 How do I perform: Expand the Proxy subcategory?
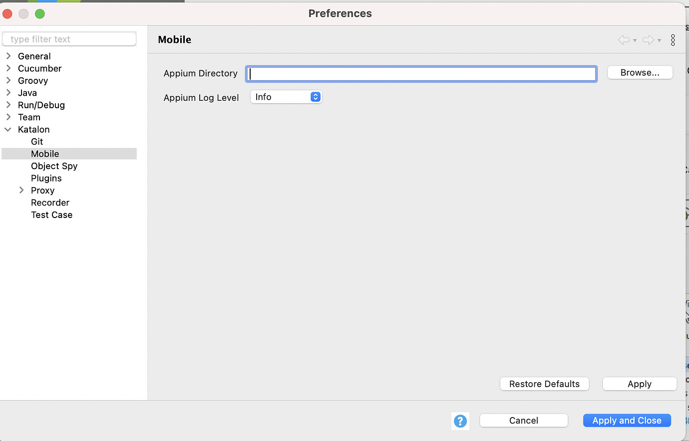coord(21,190)
